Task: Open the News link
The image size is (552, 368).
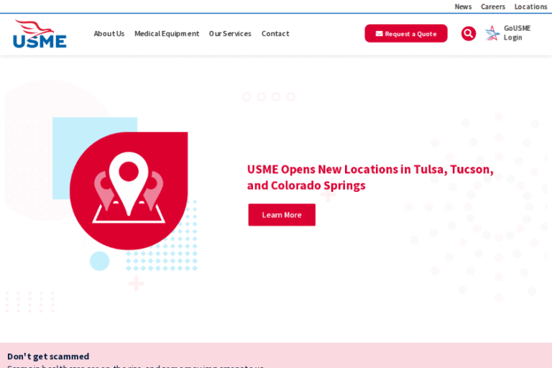Action: (x=463, y=6)
